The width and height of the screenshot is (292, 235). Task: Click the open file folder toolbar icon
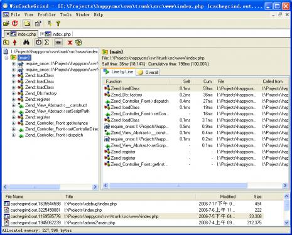6,23
